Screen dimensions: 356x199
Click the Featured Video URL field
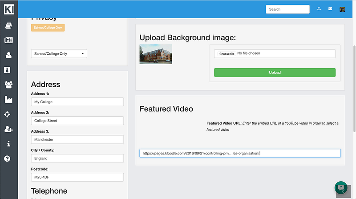tap(240, 153)
